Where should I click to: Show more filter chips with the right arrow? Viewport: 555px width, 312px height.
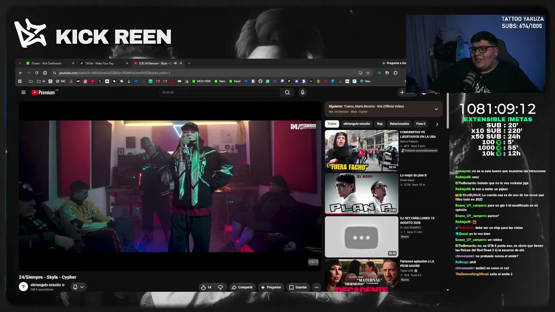[437, 124]
